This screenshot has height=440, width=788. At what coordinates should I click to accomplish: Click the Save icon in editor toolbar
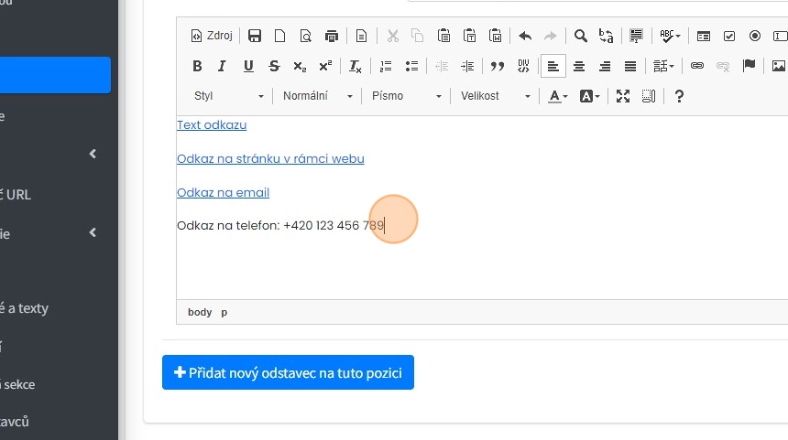tap(255, 36)
